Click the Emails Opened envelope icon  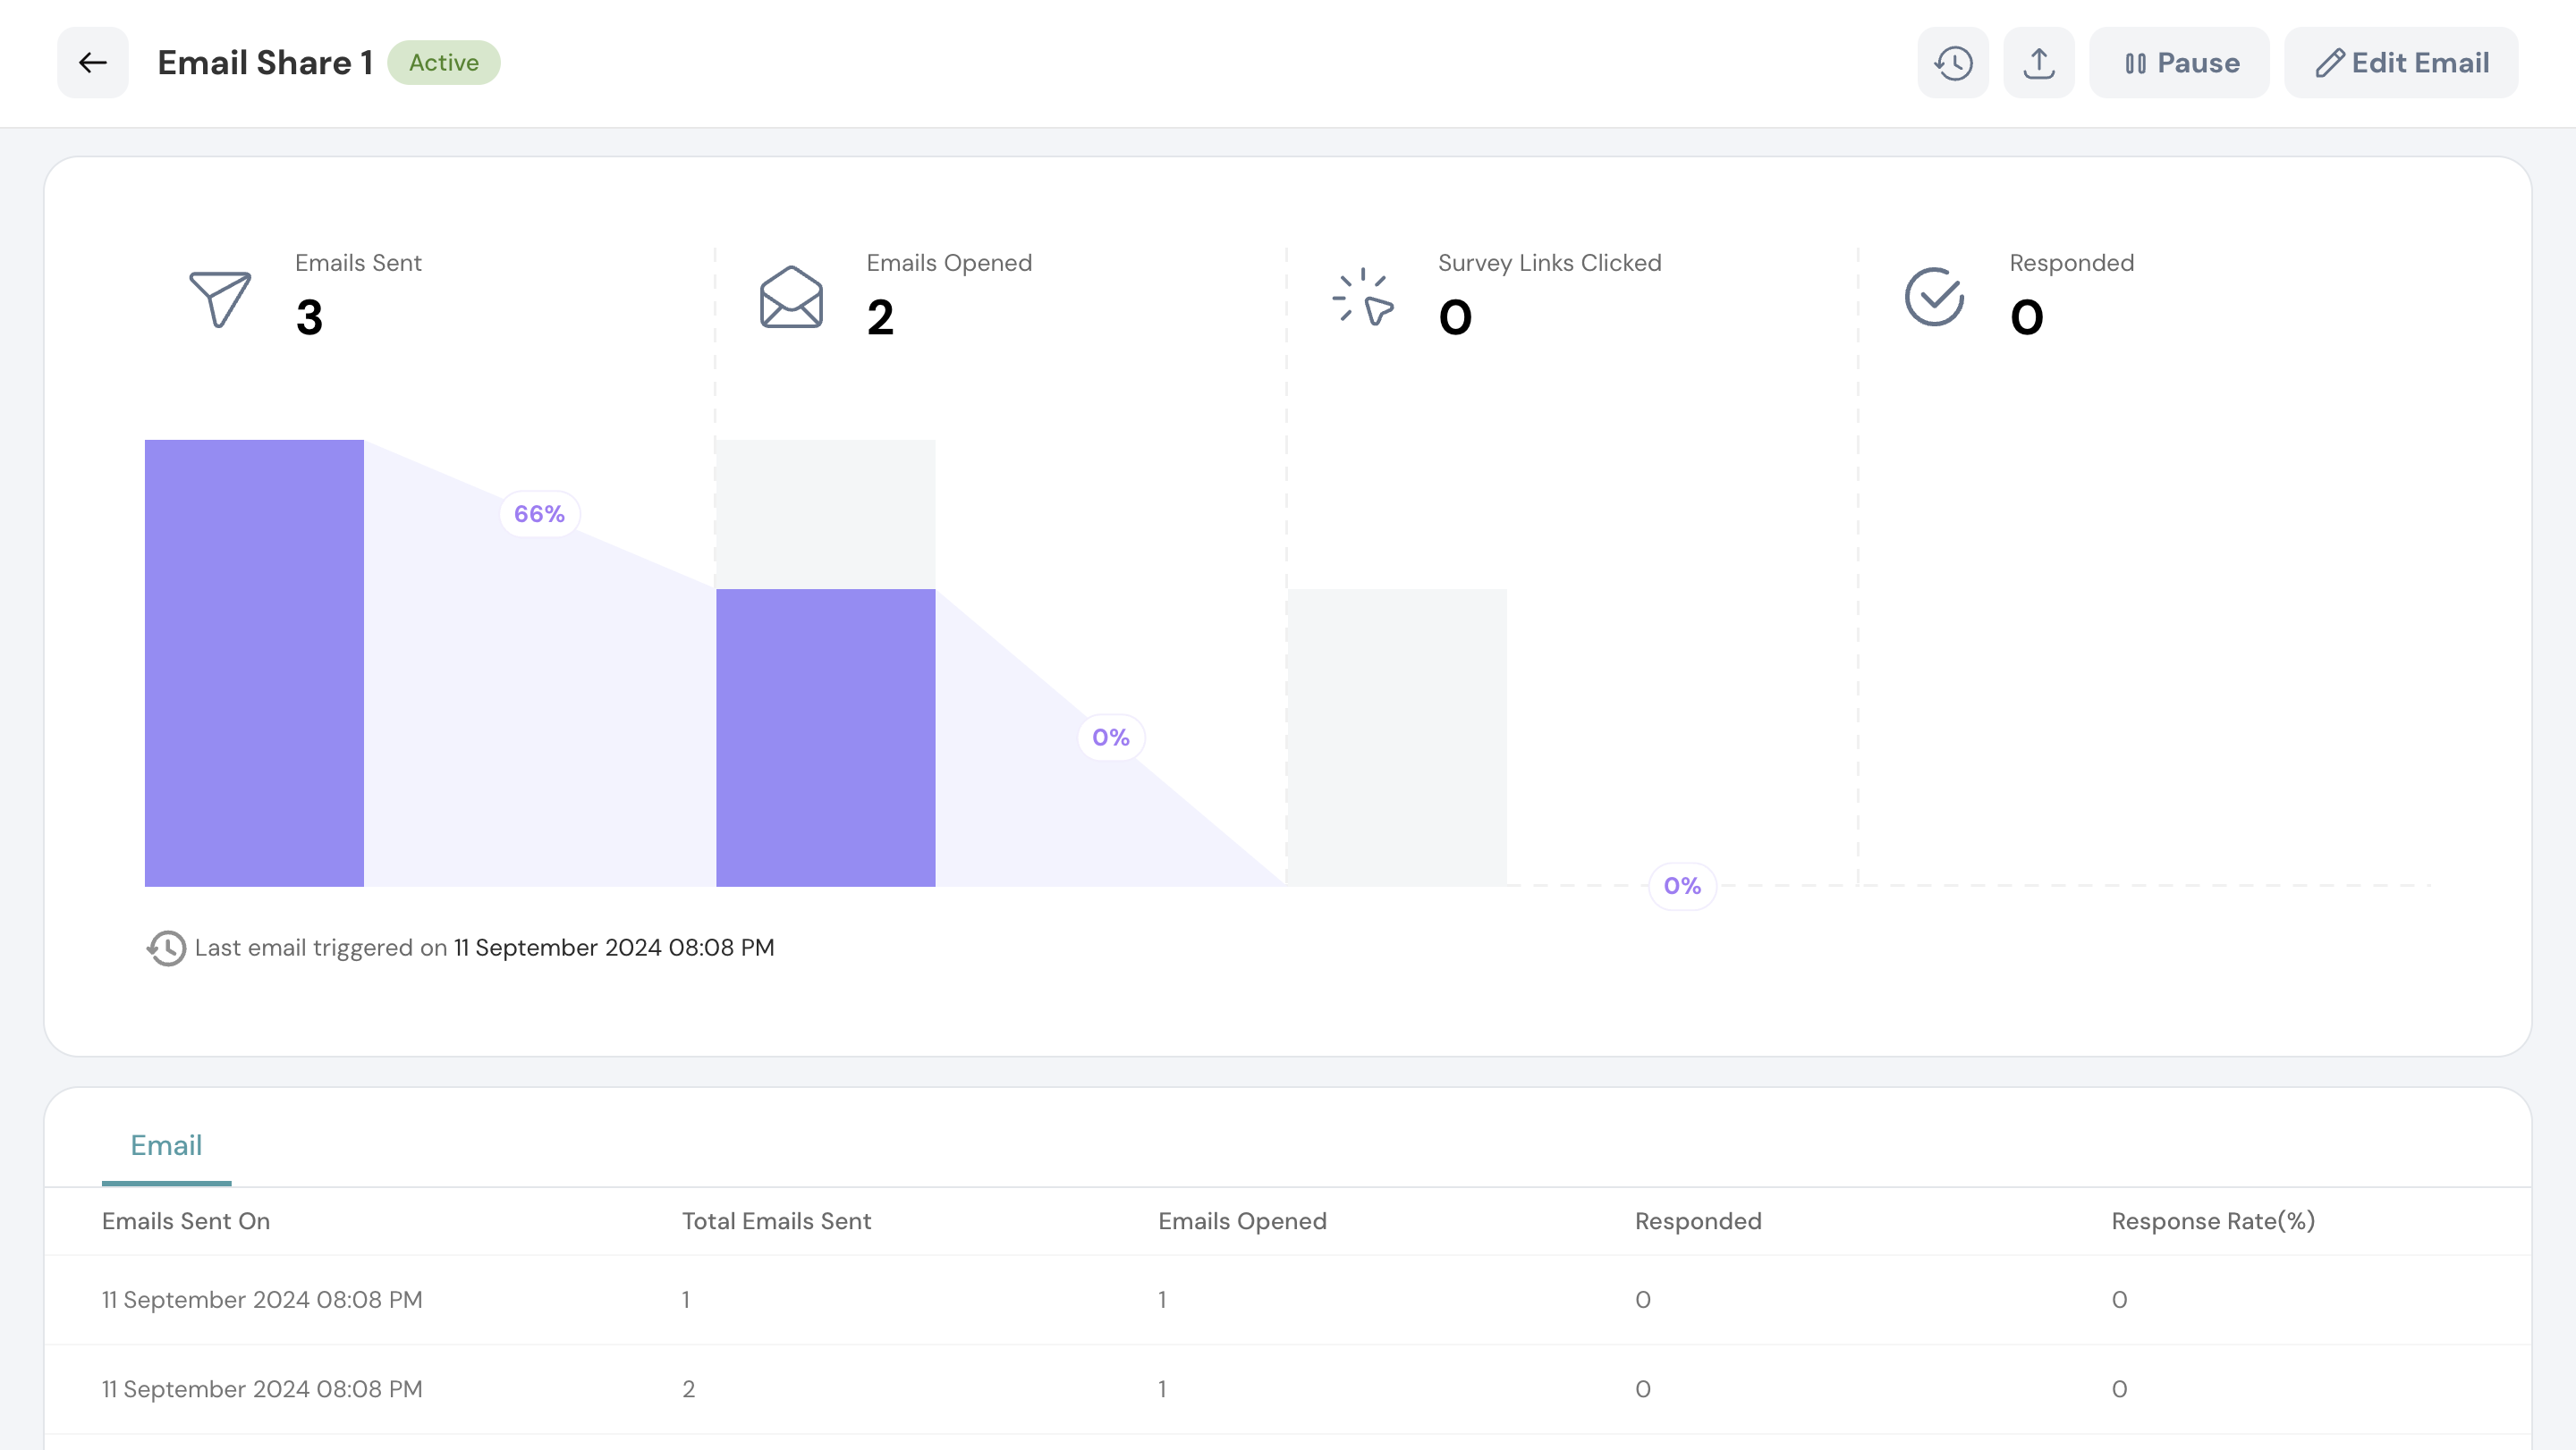[x=791, y=298]
